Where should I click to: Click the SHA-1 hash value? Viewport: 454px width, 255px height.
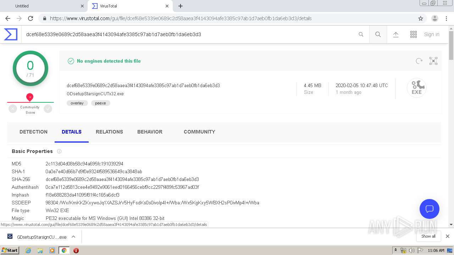(x=94, y=171)
